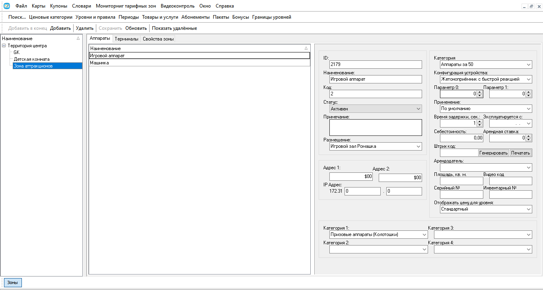Switch to Свойства зоны tab
The width and height of the screenshot is (543, 290).
coord(158,39)
